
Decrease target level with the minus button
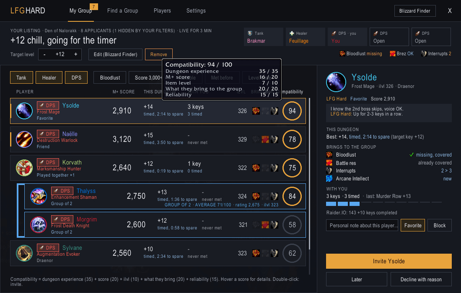44,54
